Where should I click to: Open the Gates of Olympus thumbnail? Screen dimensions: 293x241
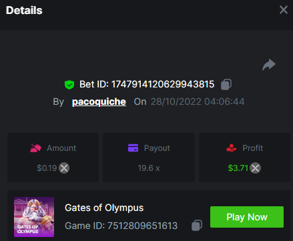coord(34,217)
